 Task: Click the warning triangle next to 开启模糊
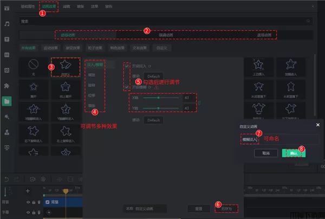coord(157,87)
